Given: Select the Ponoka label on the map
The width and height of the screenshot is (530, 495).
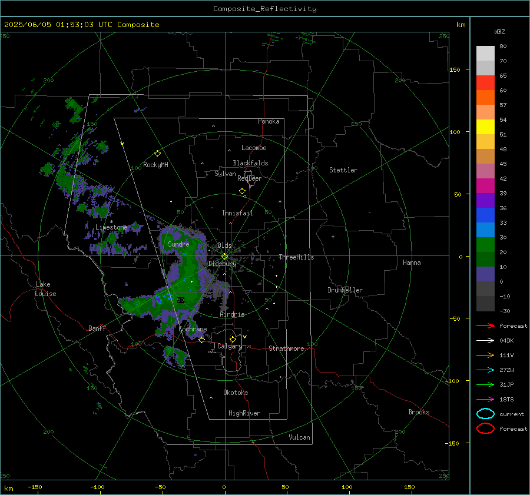Looking at the screenshot, I should [x=269, y=121].
